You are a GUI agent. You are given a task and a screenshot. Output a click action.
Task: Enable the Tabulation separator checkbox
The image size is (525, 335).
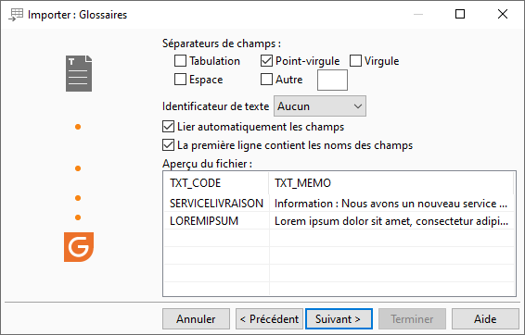[x=181, y=61]
